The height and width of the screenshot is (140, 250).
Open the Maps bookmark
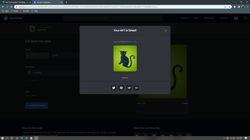(35, 11)
